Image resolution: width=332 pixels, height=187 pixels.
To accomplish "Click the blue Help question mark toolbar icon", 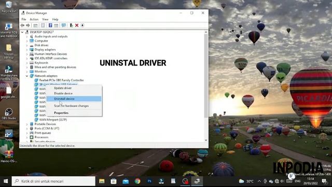I will point(50,25).
